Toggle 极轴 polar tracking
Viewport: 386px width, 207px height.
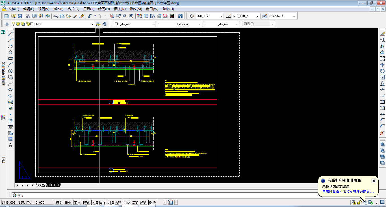86,202
